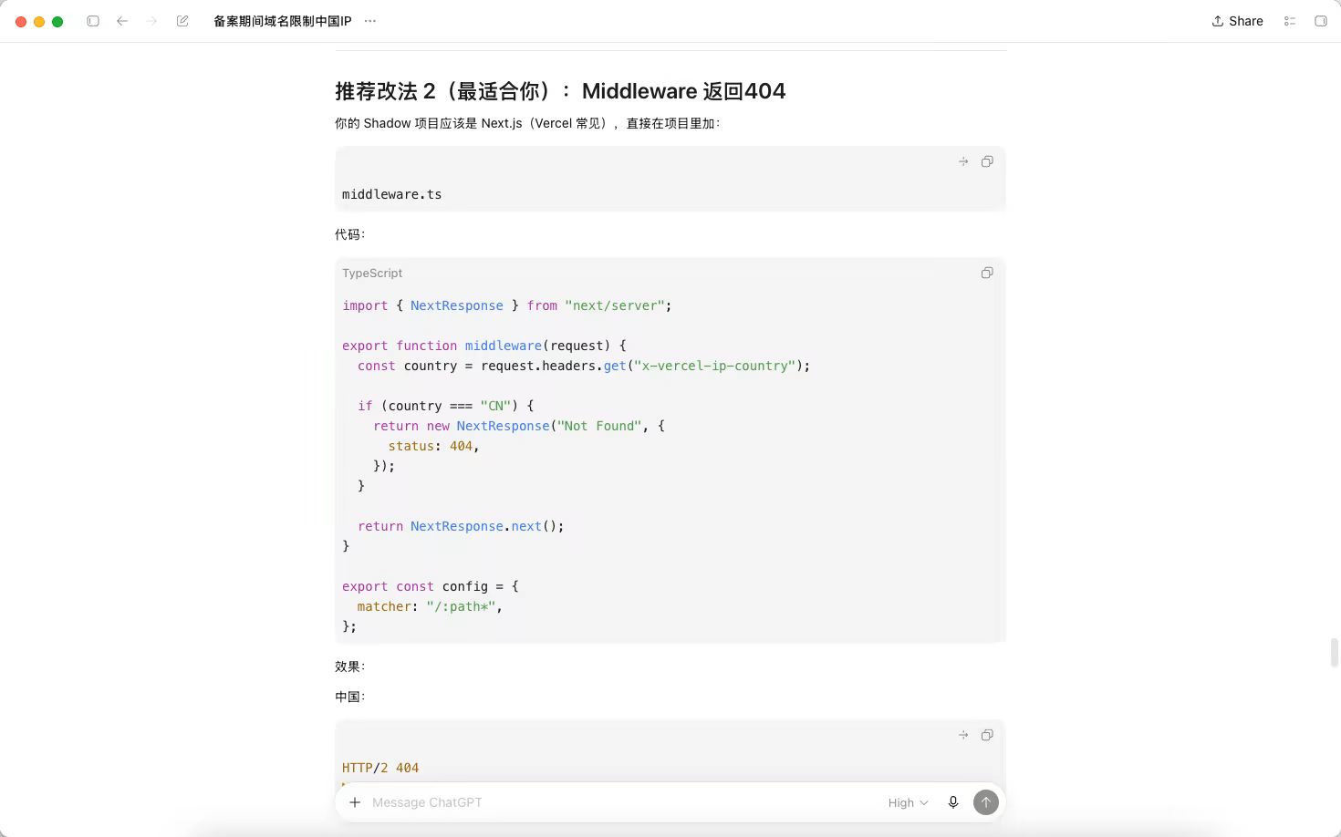Go forward with the right arrow
The height and width of the screenshot is (837, 1341).
point(151,21)
